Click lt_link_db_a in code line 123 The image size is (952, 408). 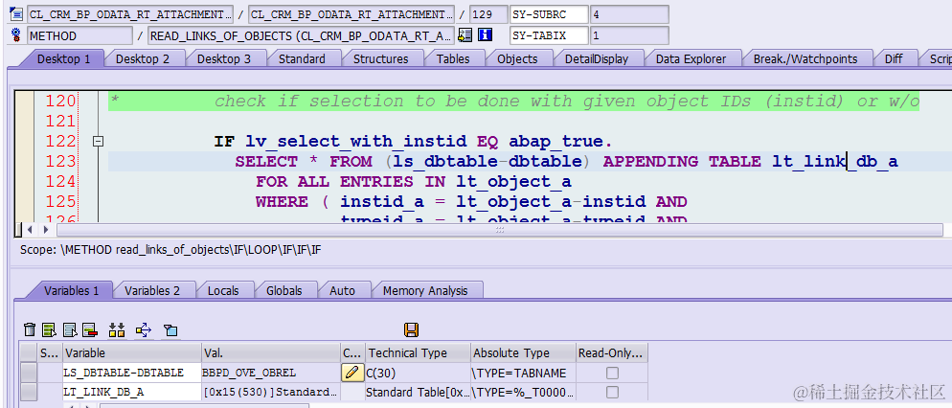pyautogui.click(x=835, y=162)
